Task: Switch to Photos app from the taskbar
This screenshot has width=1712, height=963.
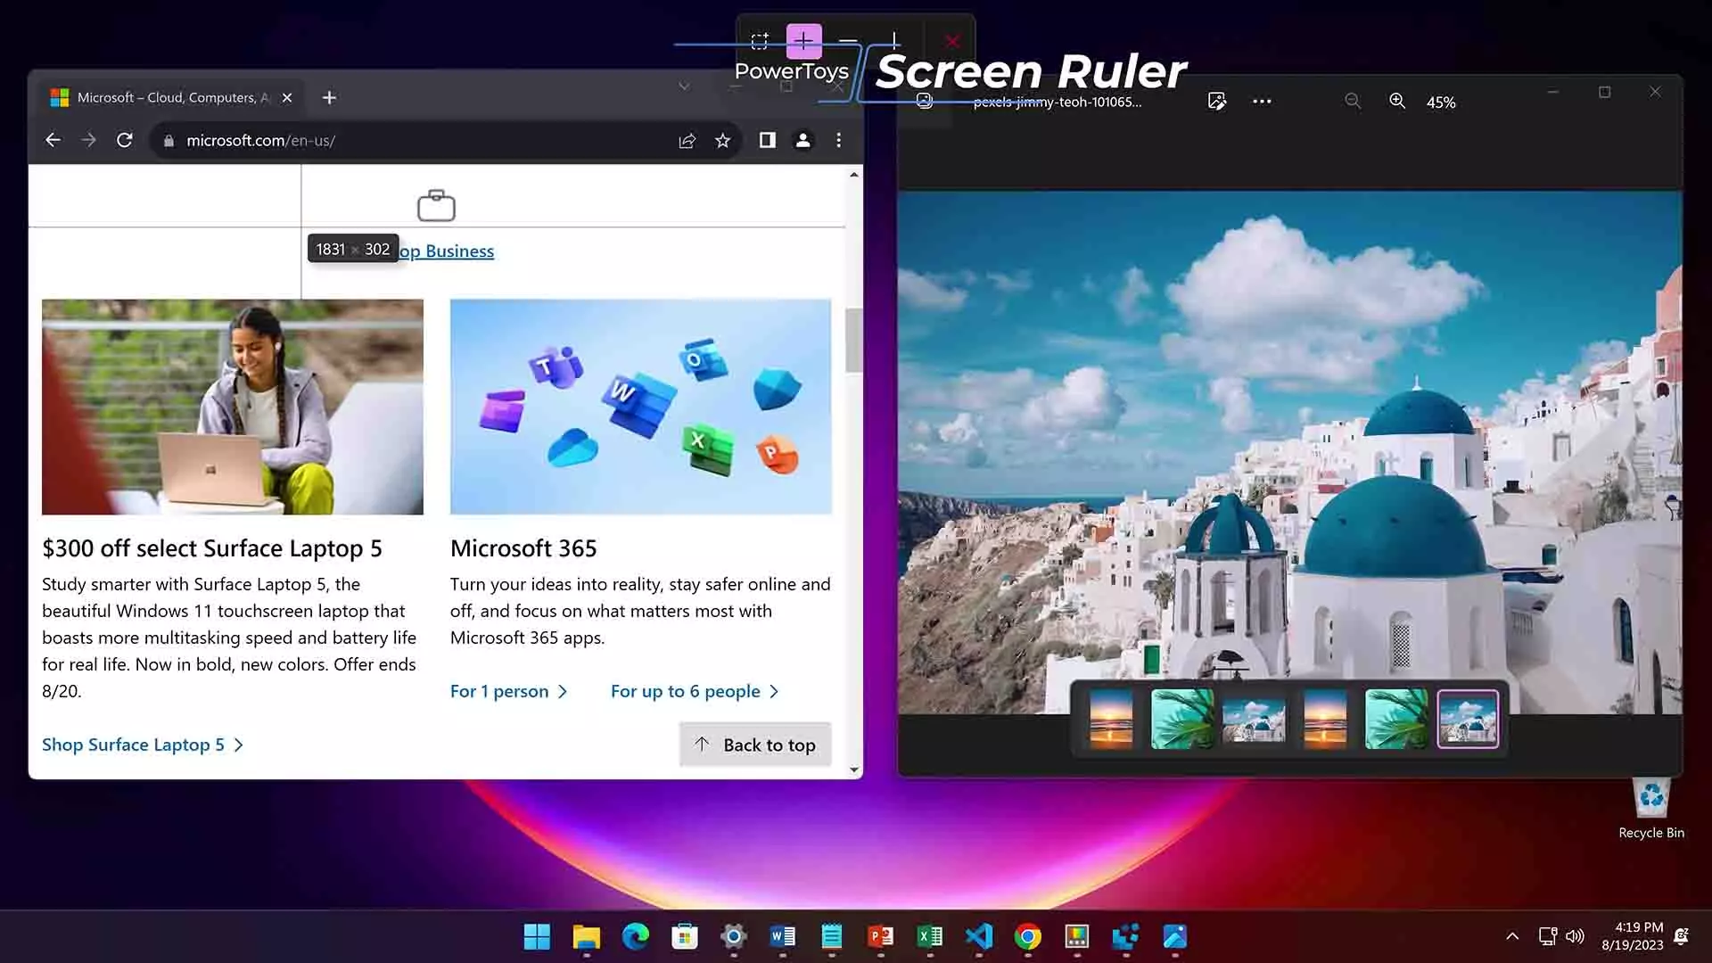Action: point(1175,936)
